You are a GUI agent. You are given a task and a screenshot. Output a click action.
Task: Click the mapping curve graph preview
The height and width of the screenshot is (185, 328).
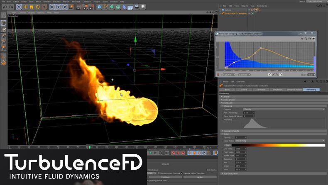(284, 123)
